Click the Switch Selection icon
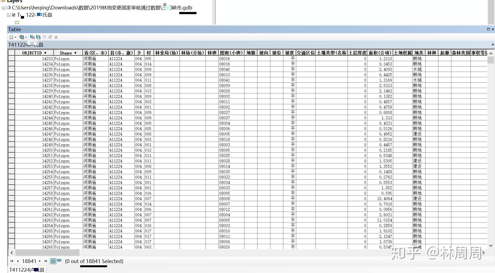This screenshot has width=495, height=273. pos(38,37)
